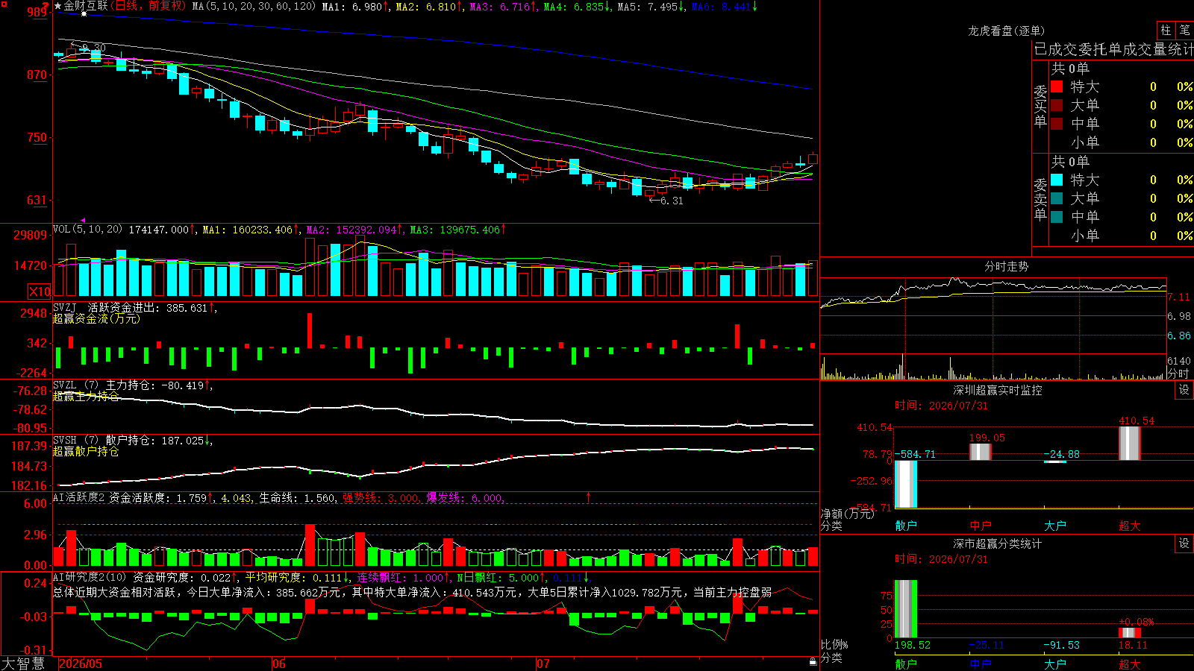The height and width of the screenshot is (671, 1194).
Task: Click the teal 大单 sell order swatch
Action: tap(1057, 198)
